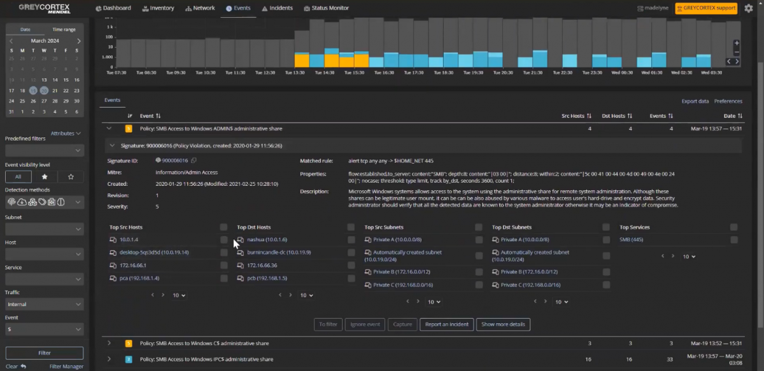Image resolution: width=764 pixels, height=371 pixels.
Task: Open the Inventory tab
Action: 159,8
